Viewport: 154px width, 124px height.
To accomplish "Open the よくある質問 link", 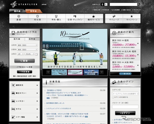I will (x=115, y=10).
